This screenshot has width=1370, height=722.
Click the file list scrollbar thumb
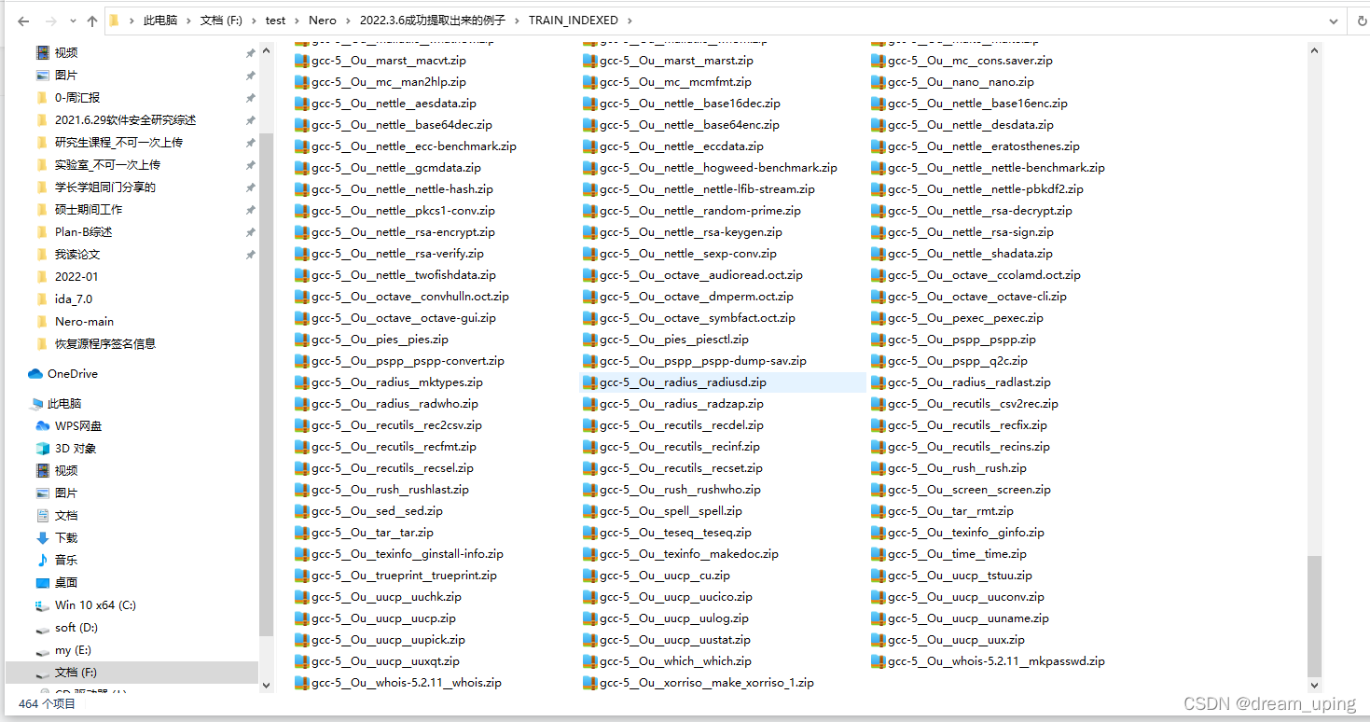point(1315,616)
